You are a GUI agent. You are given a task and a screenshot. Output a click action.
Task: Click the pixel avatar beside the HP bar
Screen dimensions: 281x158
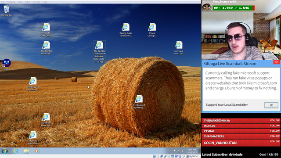(207, 7)
